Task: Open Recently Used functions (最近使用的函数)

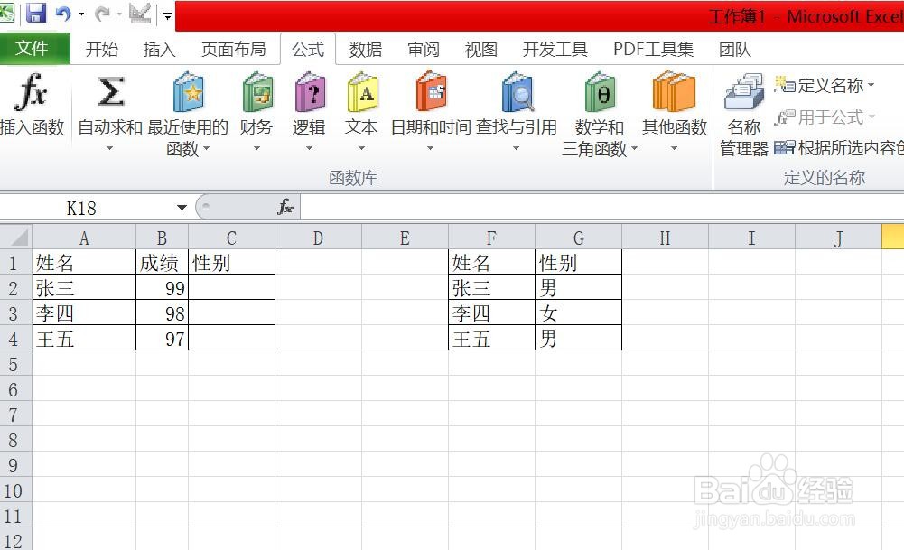Action: click(x=188, y=114)
